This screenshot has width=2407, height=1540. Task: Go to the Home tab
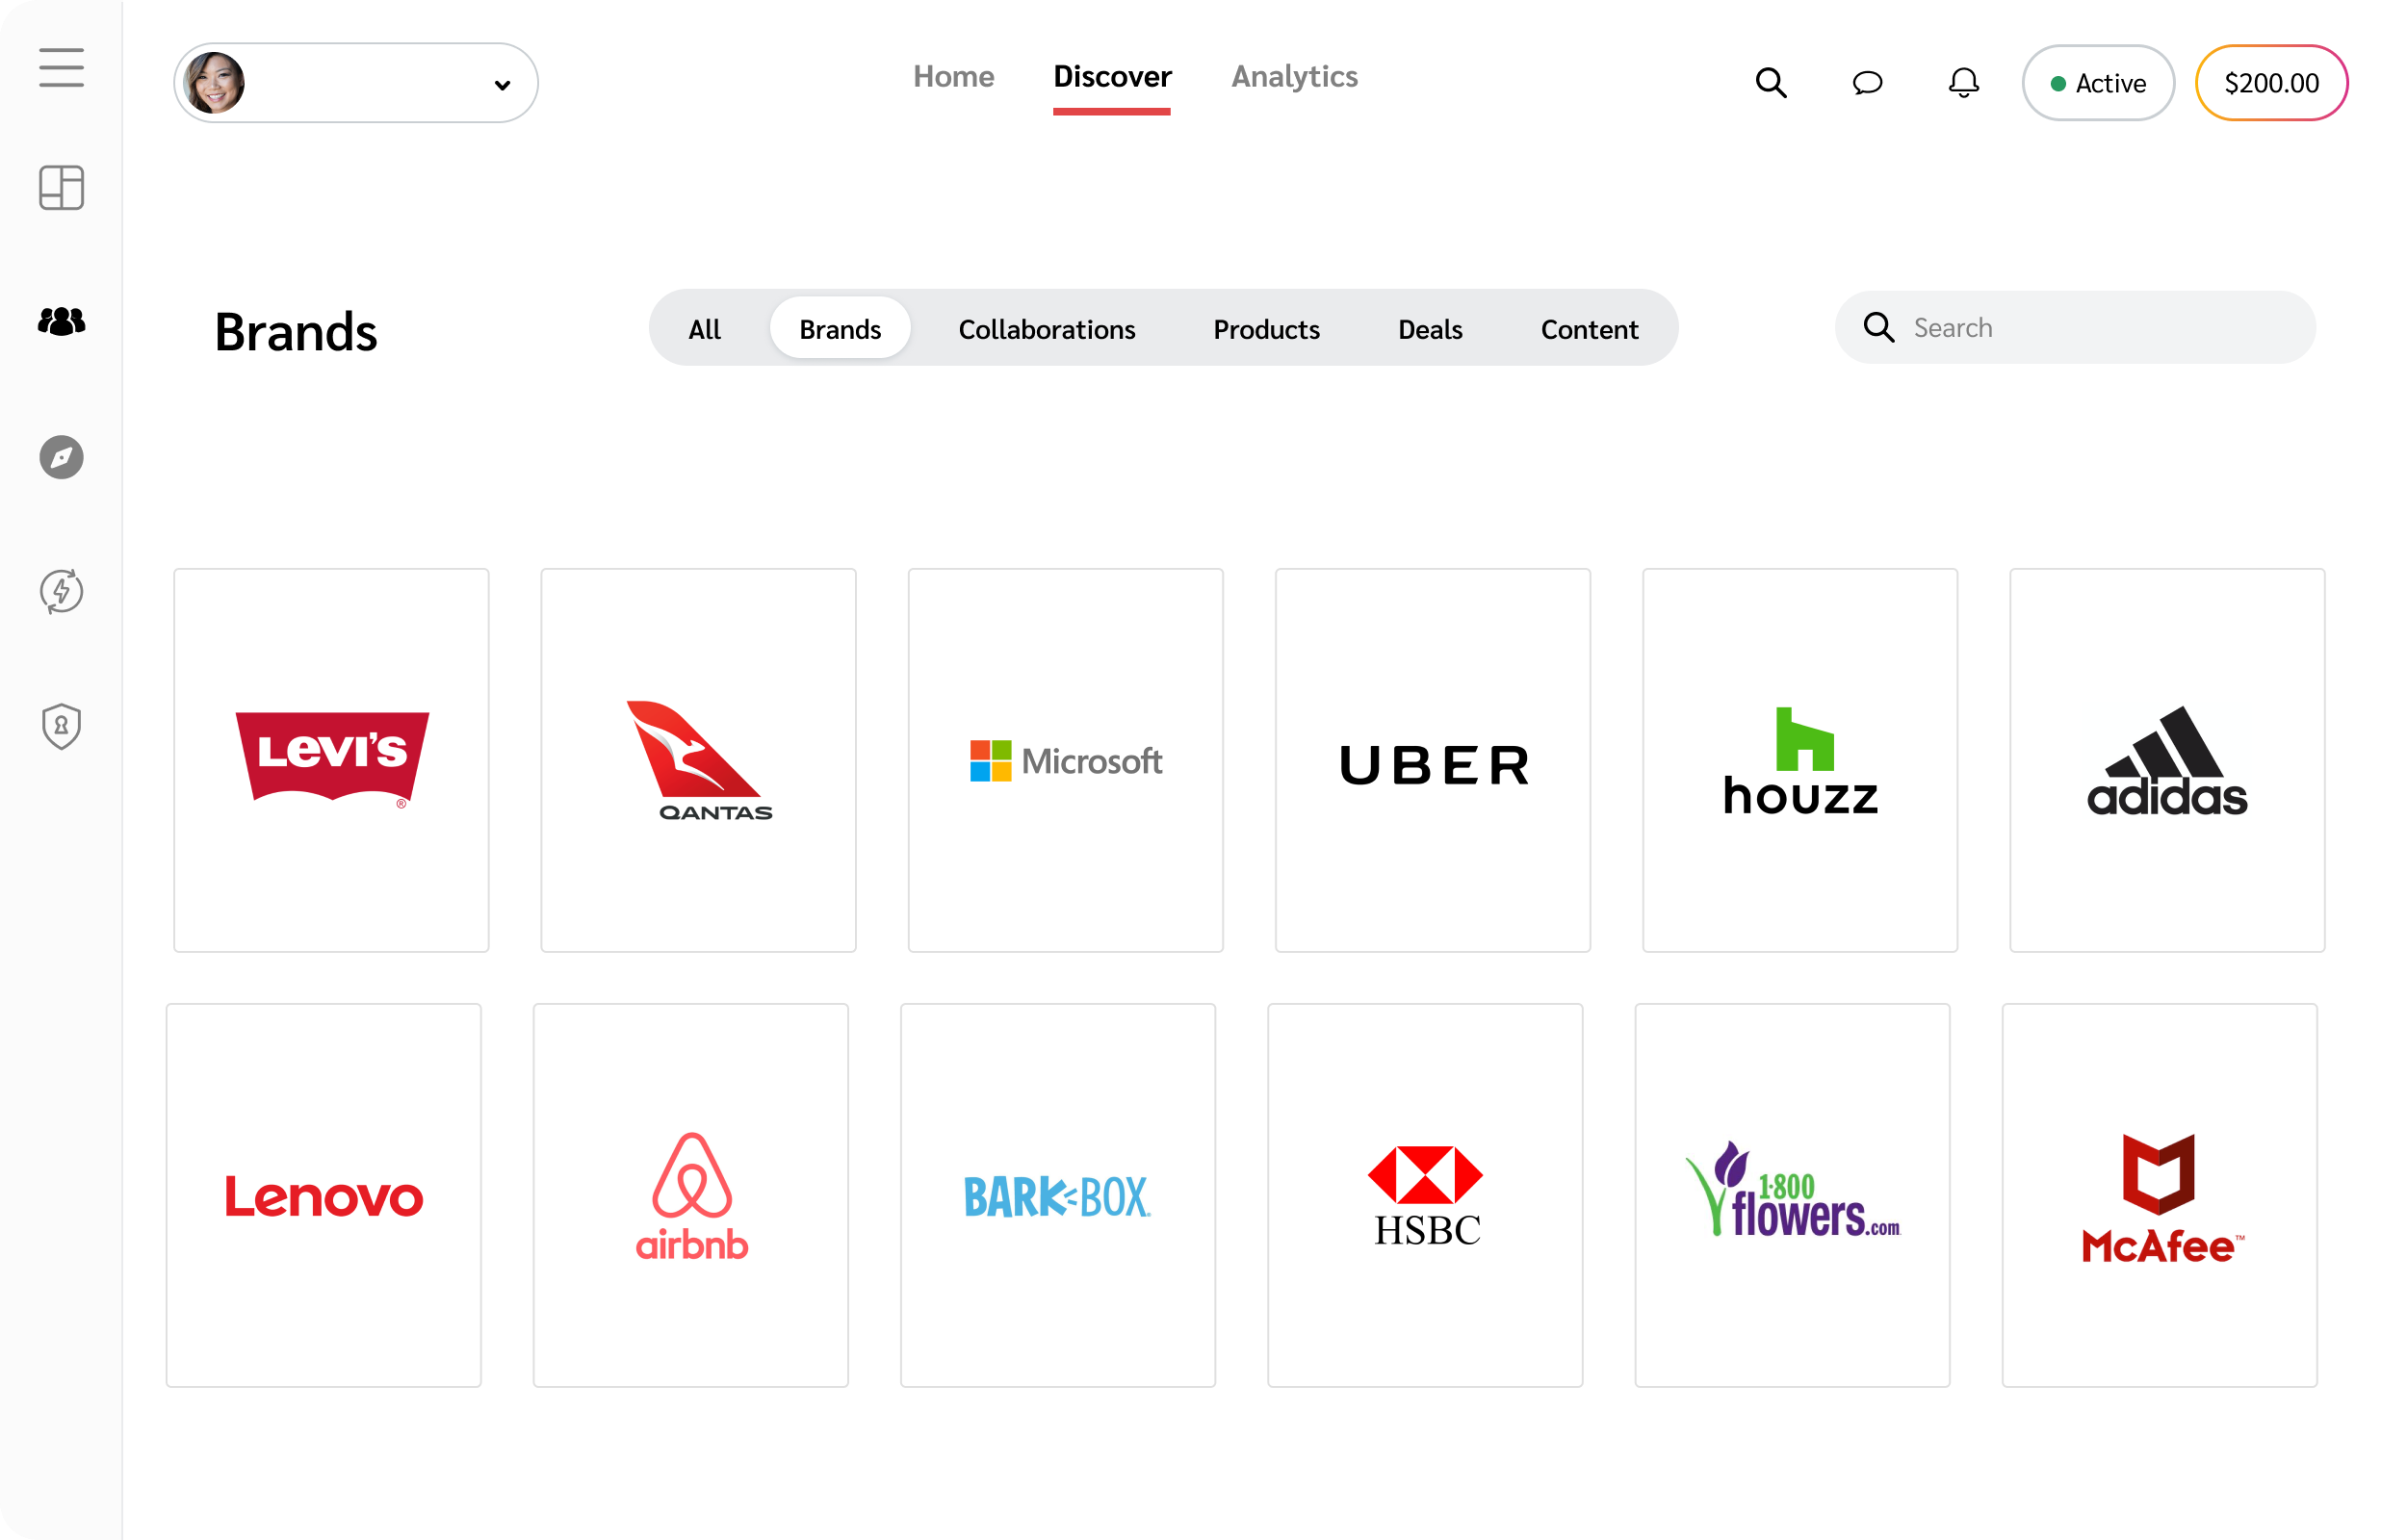click(953, 76)
